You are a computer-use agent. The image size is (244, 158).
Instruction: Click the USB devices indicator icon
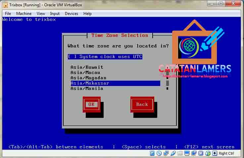coord(173,153)
